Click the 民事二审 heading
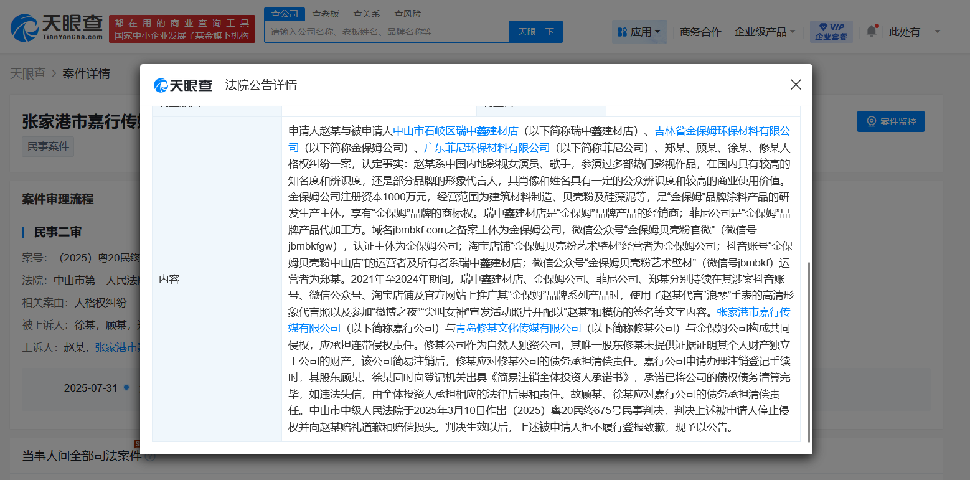 (x=58, y=232)
